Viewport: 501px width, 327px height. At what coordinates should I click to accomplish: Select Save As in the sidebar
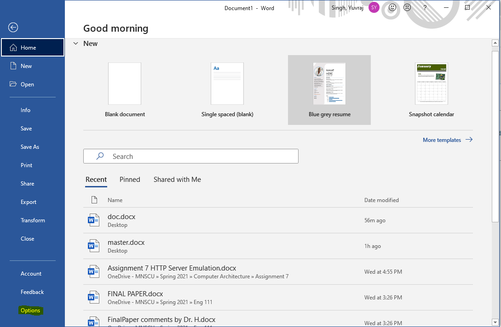[x=30, y=147]
